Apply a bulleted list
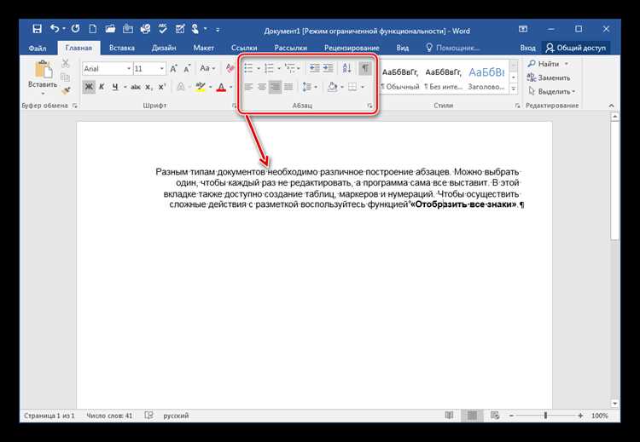The width and height of the screenshot is (640, 442). [248, 68]
